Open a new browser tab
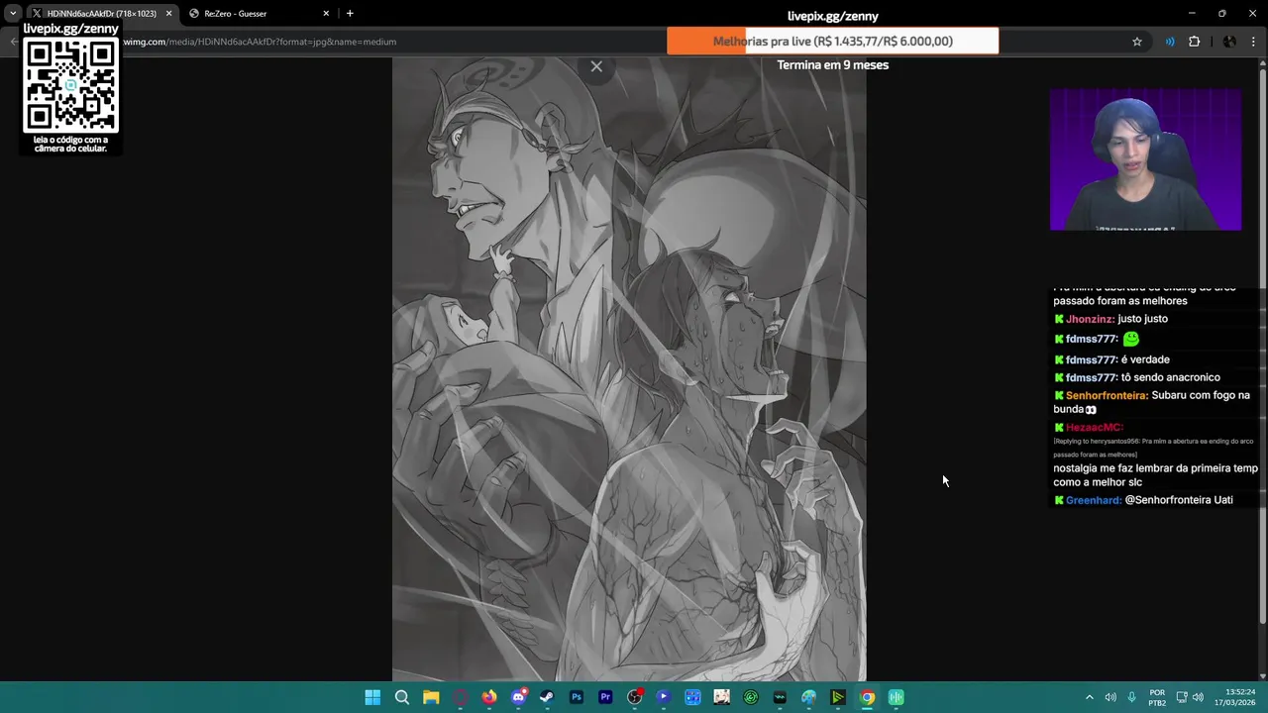The width and height of the screenshot is (1268, 713). click(x=350, y=14)
